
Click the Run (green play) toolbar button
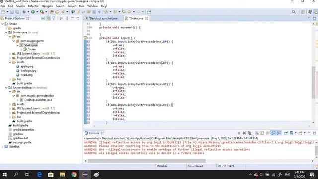tap(33, 12)
